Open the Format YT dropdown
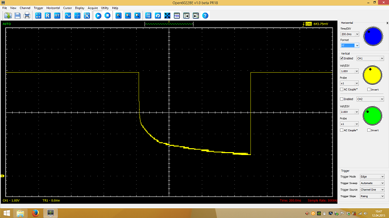 350,46
